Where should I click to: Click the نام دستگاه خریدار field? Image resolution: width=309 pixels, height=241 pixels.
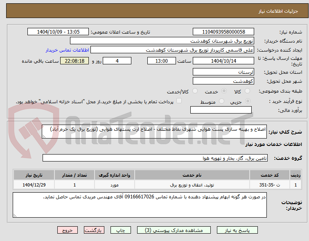tap(162, 41)
